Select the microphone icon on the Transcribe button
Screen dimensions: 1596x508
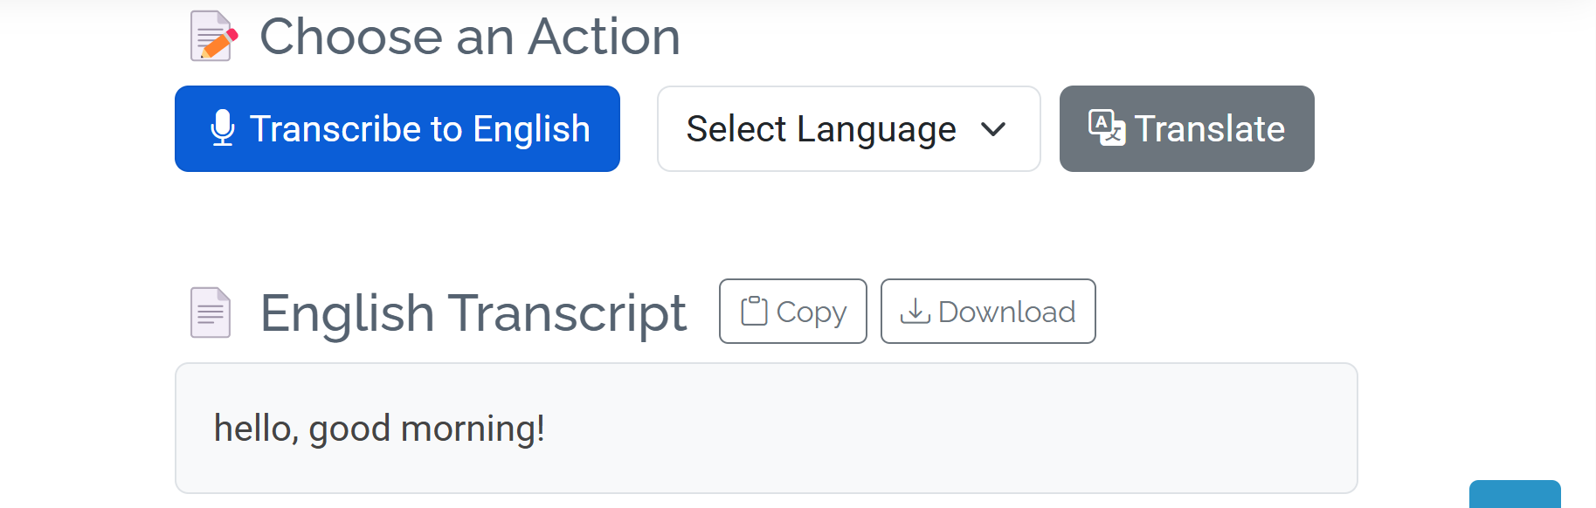[222, 128]
